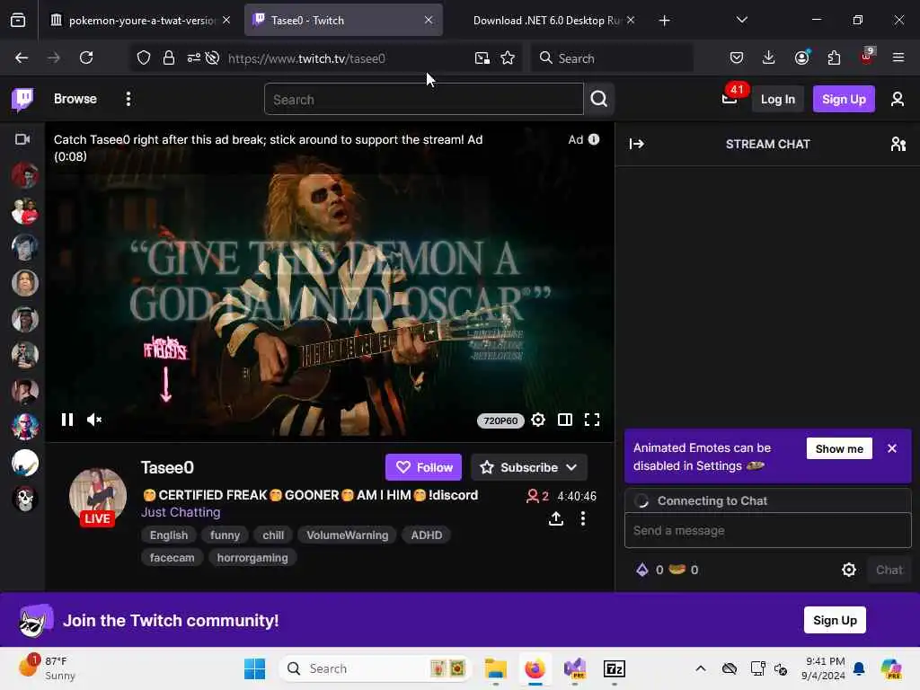Open the chat community users icon
The height and width of the screenshot is (690, 920).
pos(898,144)
